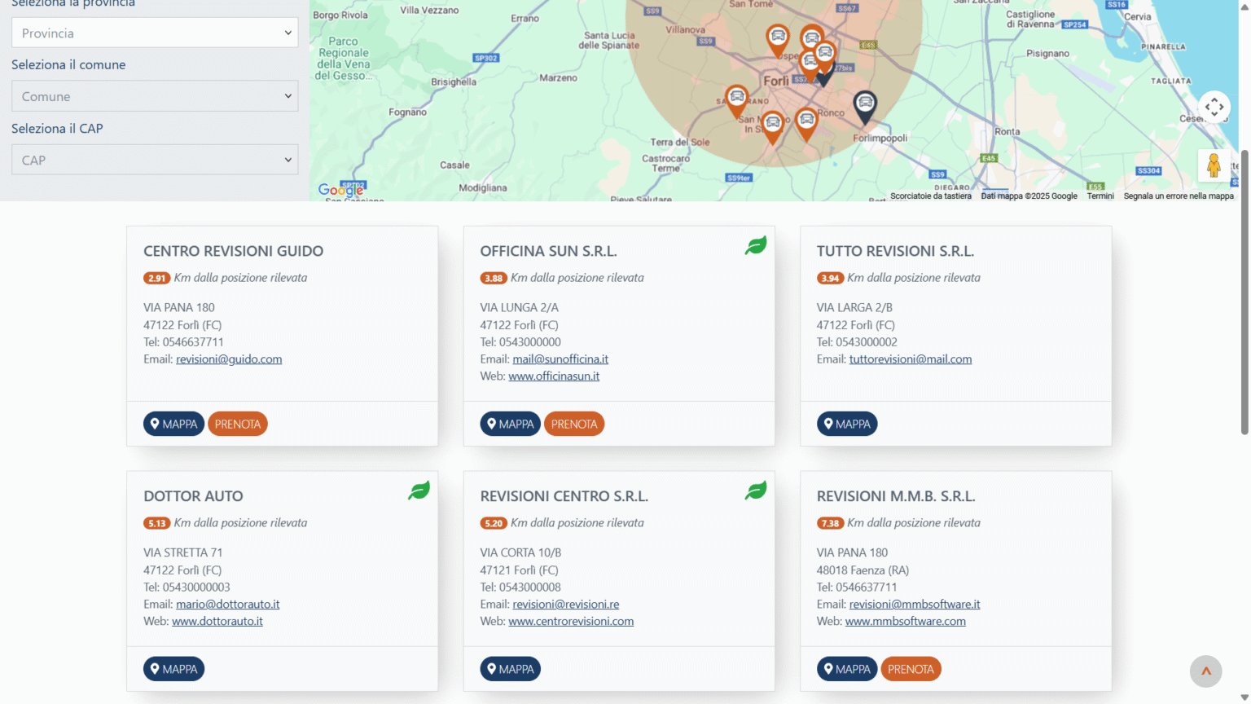Click the Google logo on the map
The height and width of the screenshot is (704, 1251).
(x=340, y=191)
